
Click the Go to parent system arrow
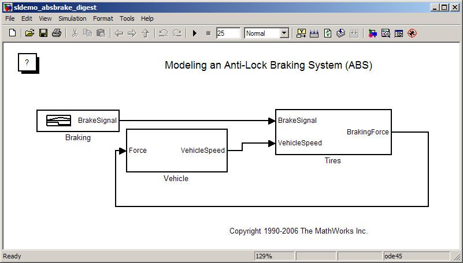coord(145,33)
